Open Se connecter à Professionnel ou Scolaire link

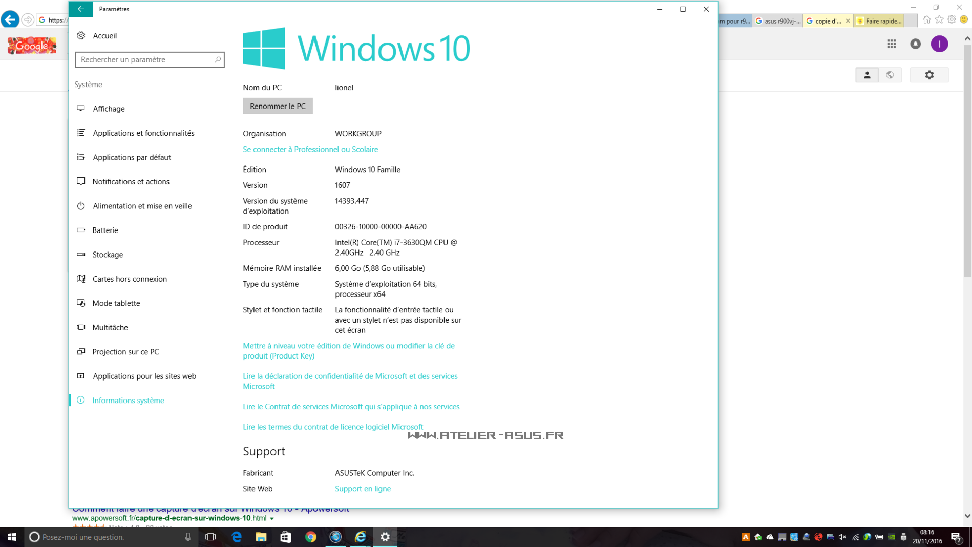pos(310,149)
